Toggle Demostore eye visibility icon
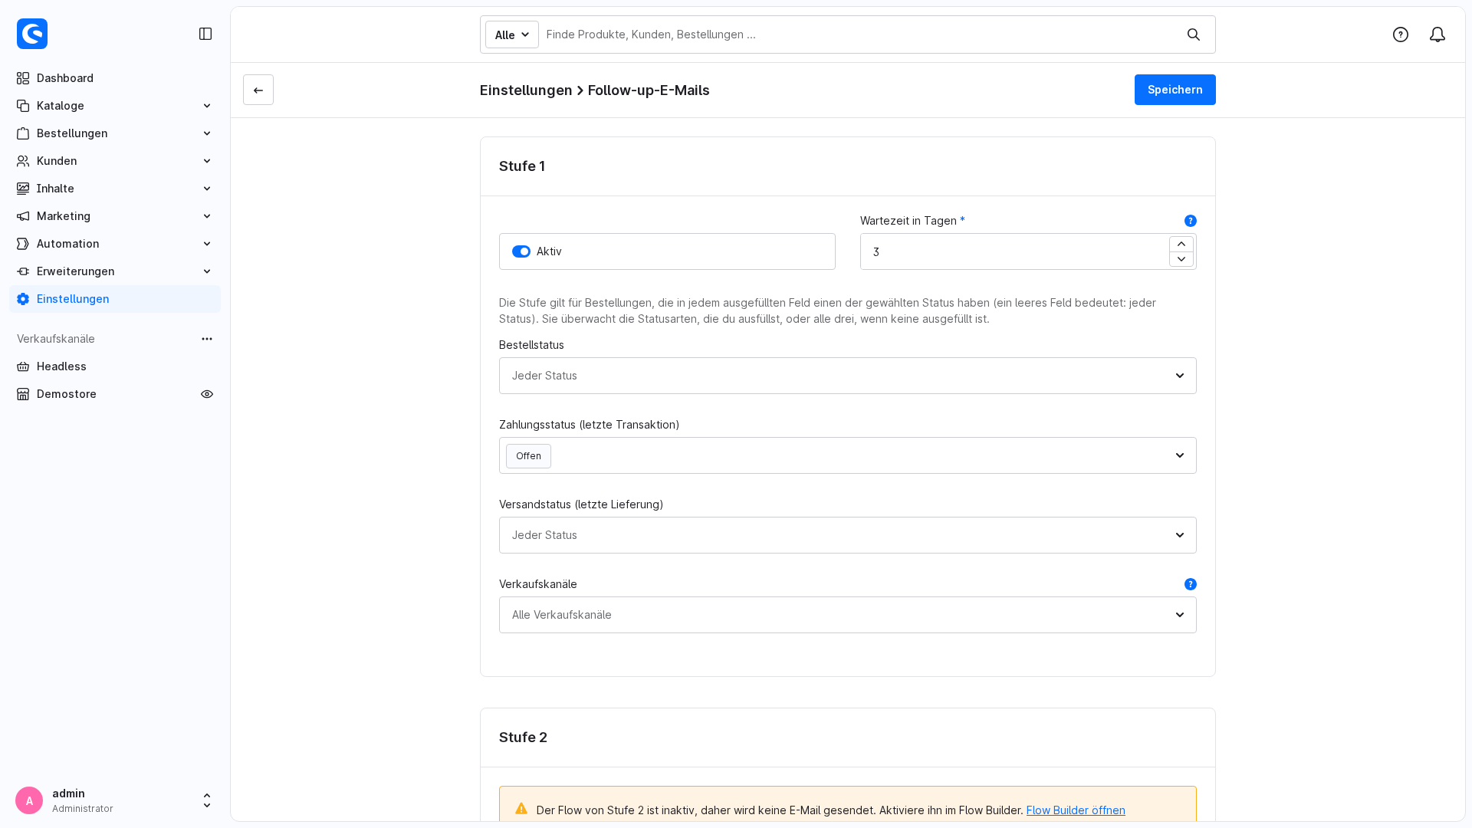 click(207, 394)
